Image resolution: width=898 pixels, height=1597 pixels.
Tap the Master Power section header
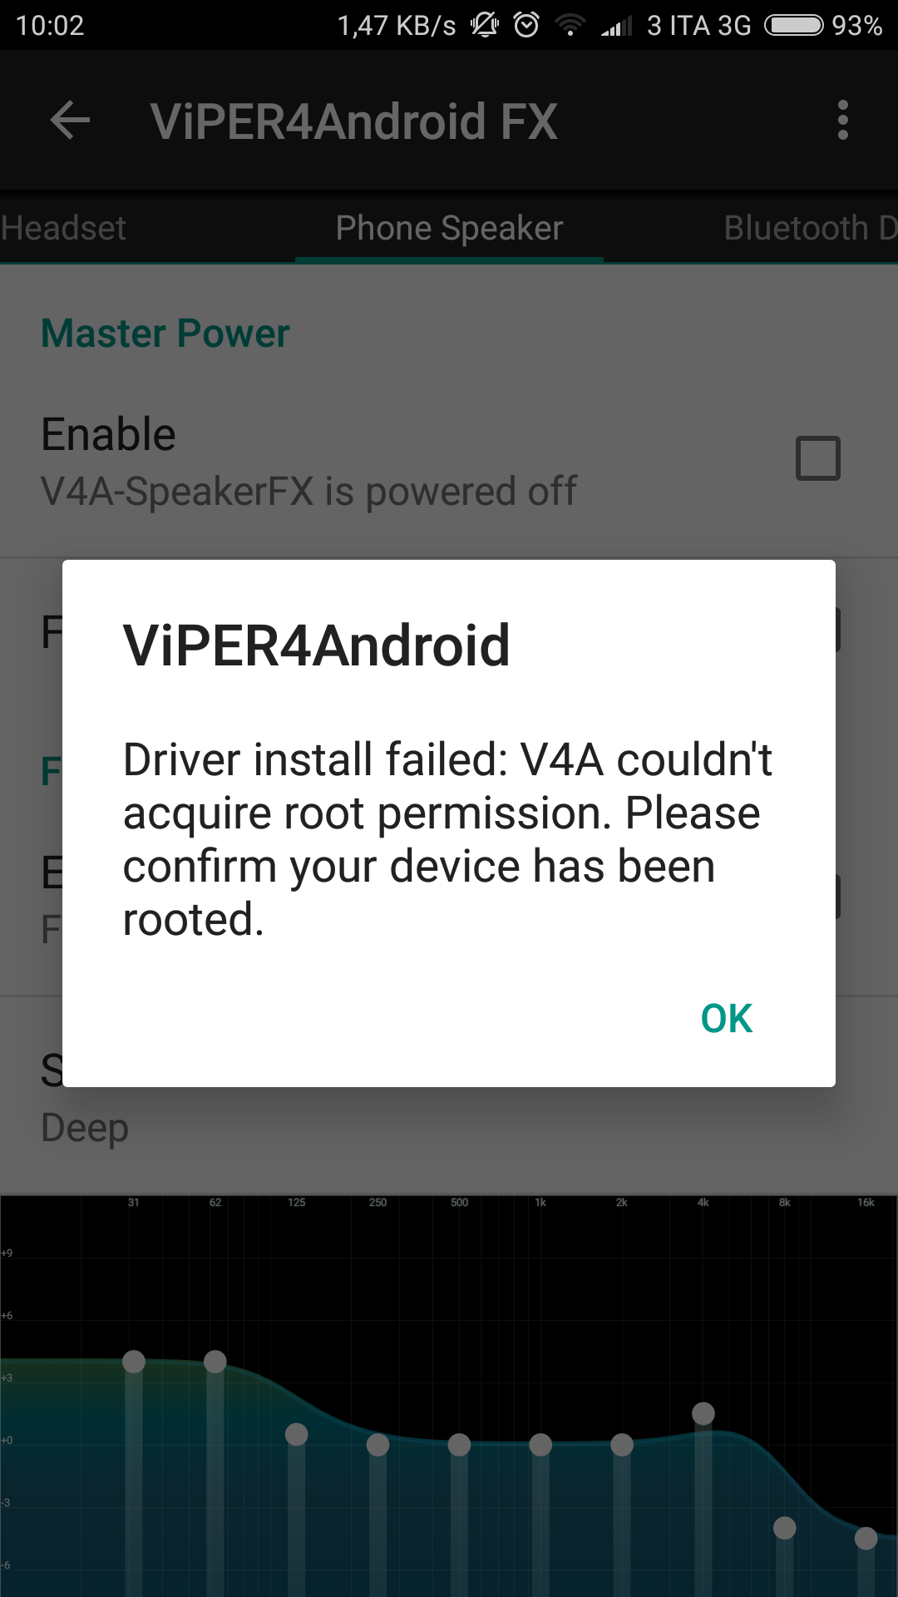165,334
